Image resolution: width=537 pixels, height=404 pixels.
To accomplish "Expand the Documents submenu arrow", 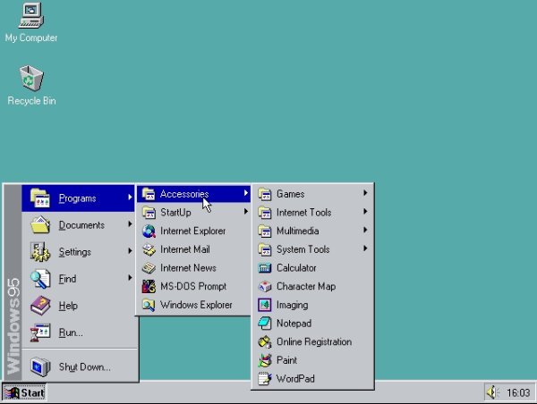I will tap(130, 224).
